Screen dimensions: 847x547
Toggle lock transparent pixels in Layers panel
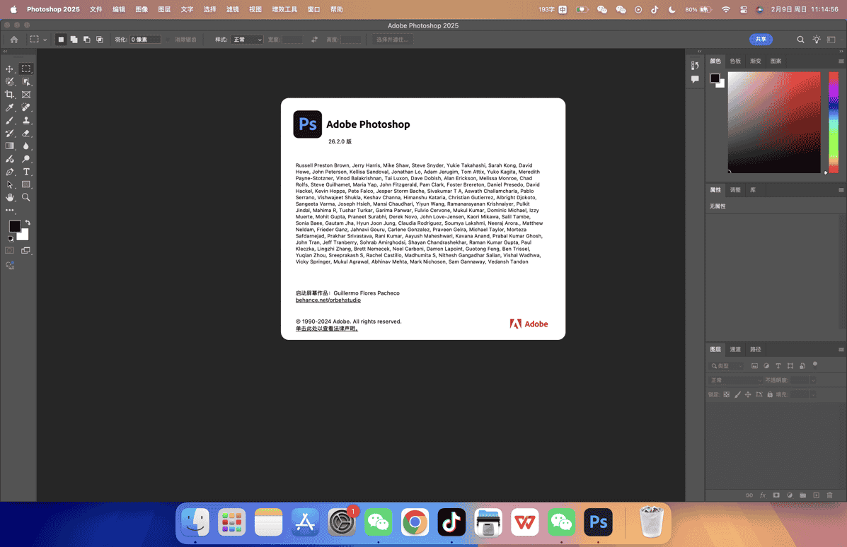[x=727, y=394]
